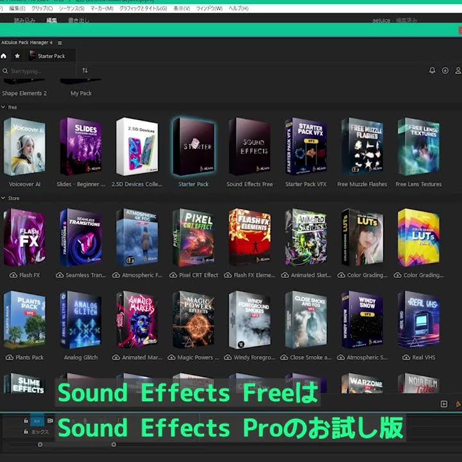The image size is (462, 462).
Task: Open Color Grading LUTs Vol. 2 yellow box
Action: 418,237
